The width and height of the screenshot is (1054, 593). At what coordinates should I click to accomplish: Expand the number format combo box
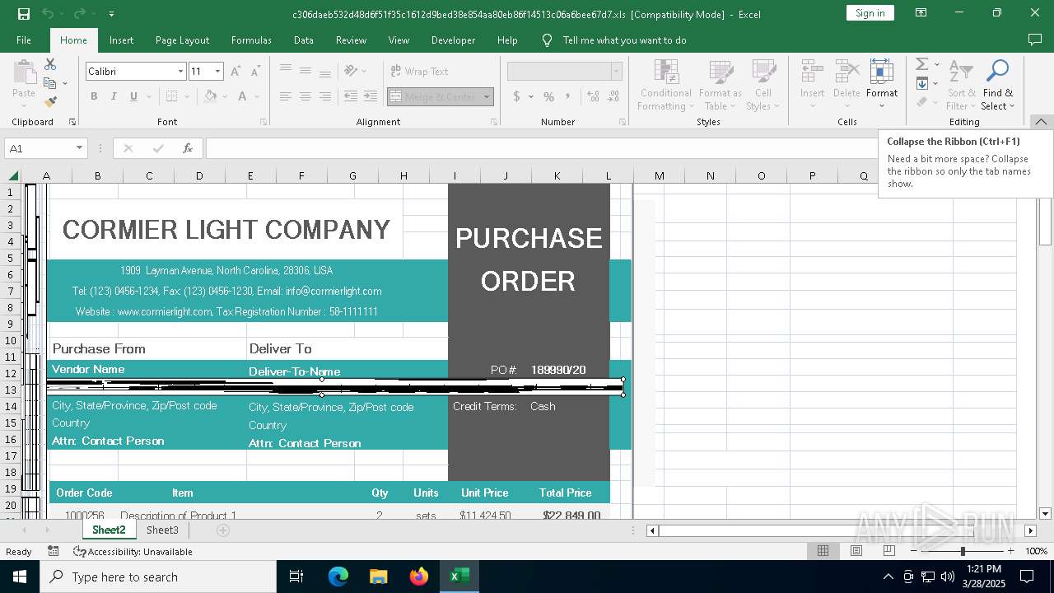(x=616, y=72)
